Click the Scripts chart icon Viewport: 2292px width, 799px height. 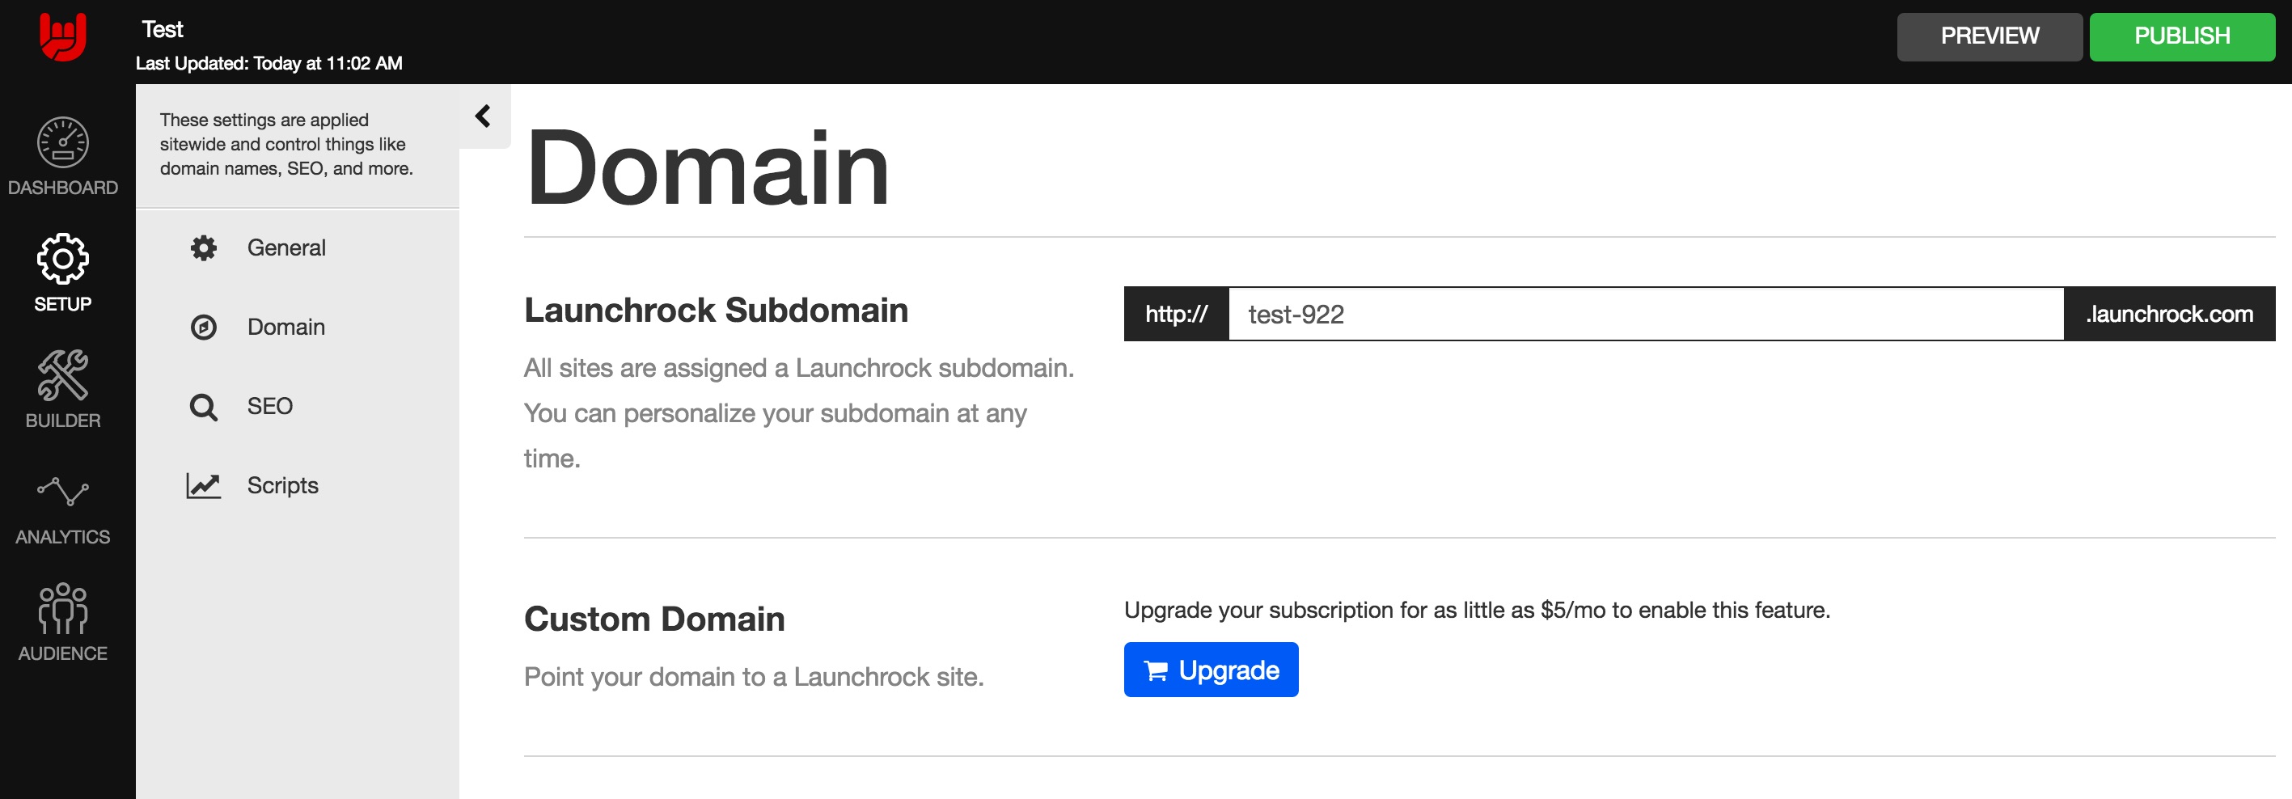click(204, 486)
